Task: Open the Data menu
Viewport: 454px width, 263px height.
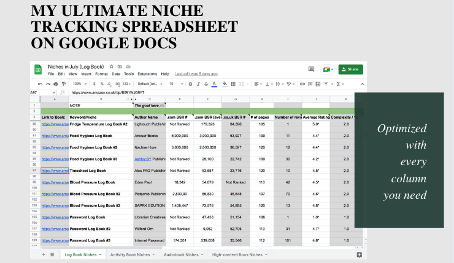Action: pyautogui.click(x=116, y=74)
